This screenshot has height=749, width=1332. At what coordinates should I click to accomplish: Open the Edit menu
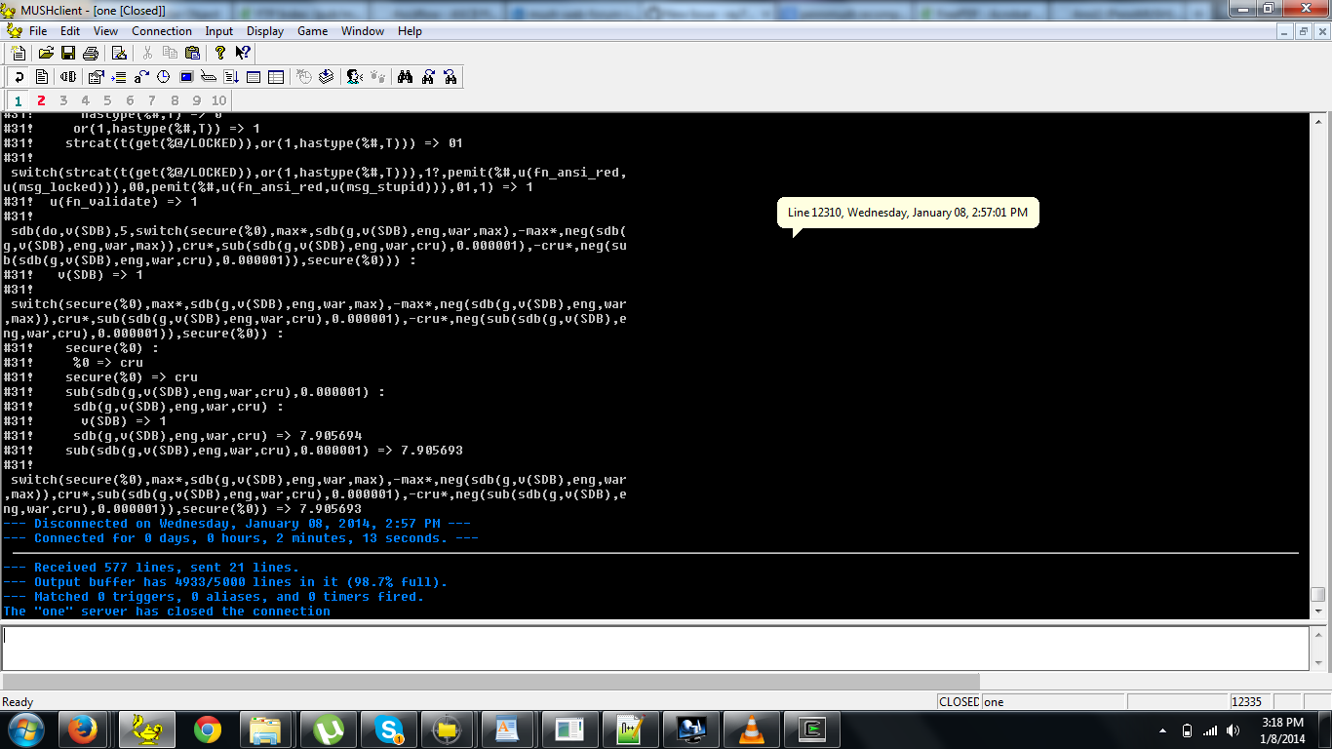70,31
